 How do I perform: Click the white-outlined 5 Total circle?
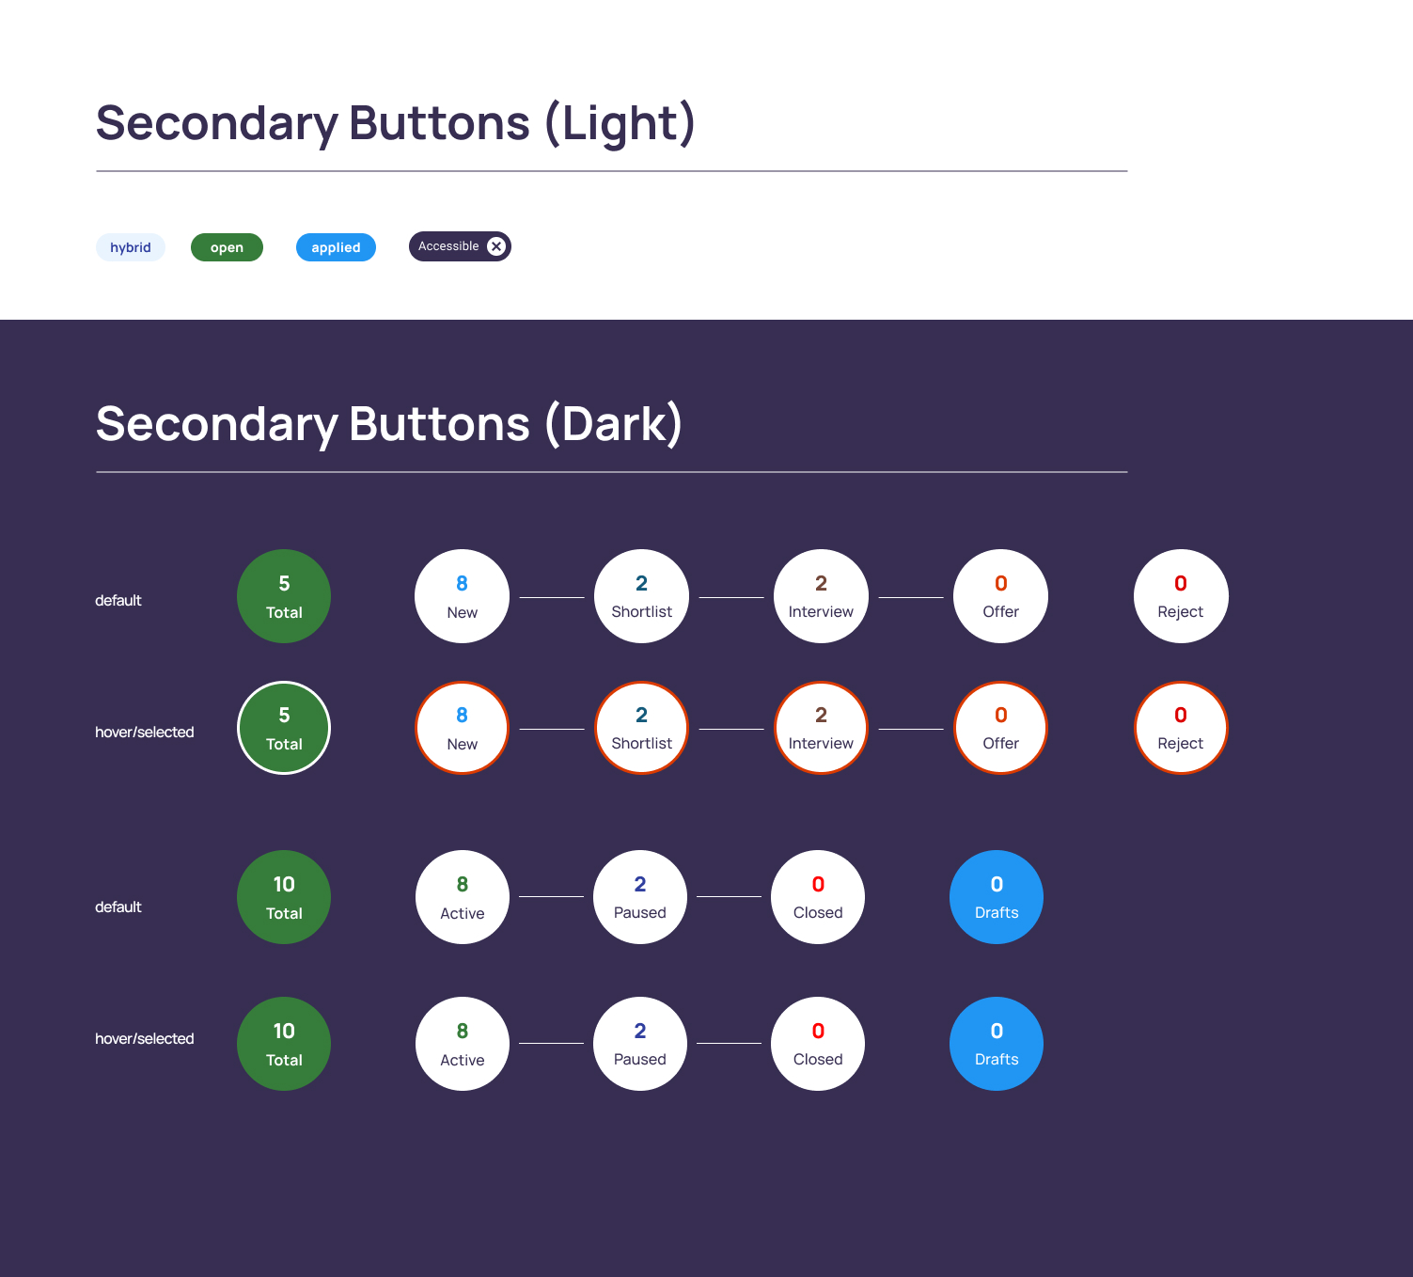tap(284, 728)
